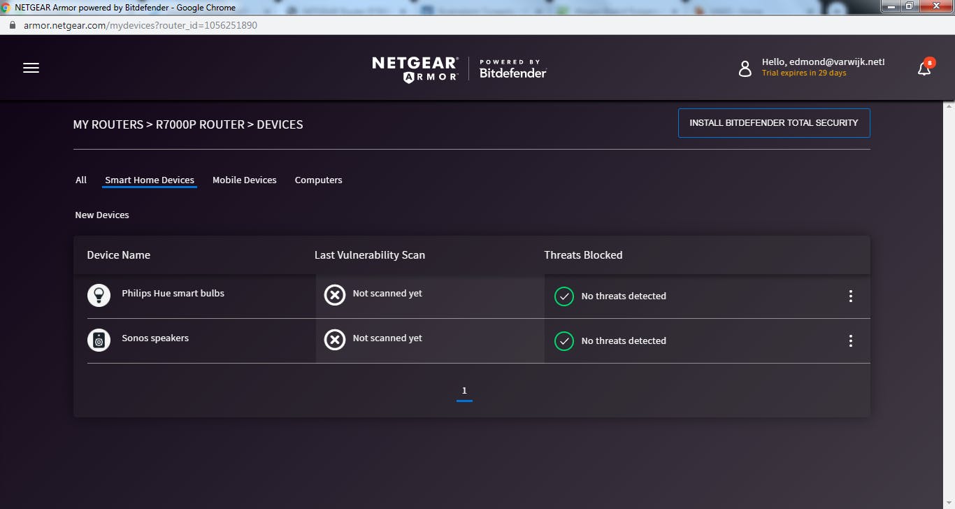
Task: Click Not scanned yet for Philips Hue
Action: click(387, 294)
